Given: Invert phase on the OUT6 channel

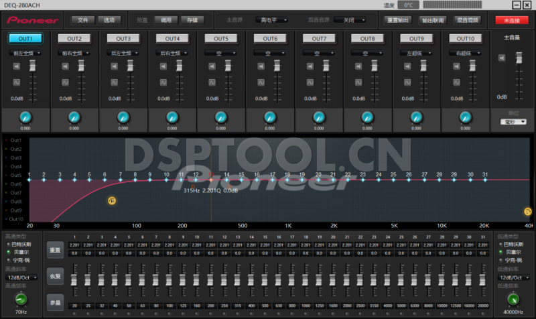Looking at the screenshot, I should coord(261,82).
